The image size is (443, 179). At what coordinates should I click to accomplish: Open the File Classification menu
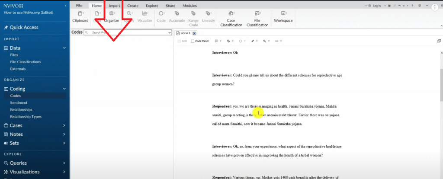(257, 19)
